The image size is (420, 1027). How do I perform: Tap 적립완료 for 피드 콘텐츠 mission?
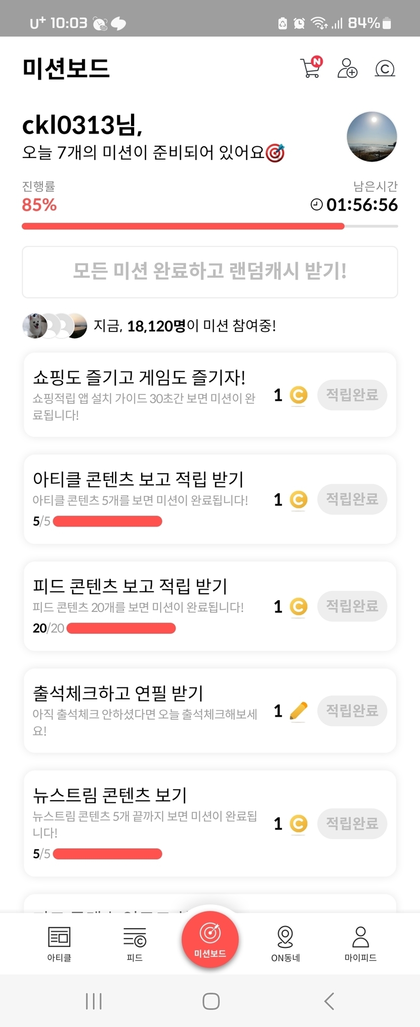point(352,606)
